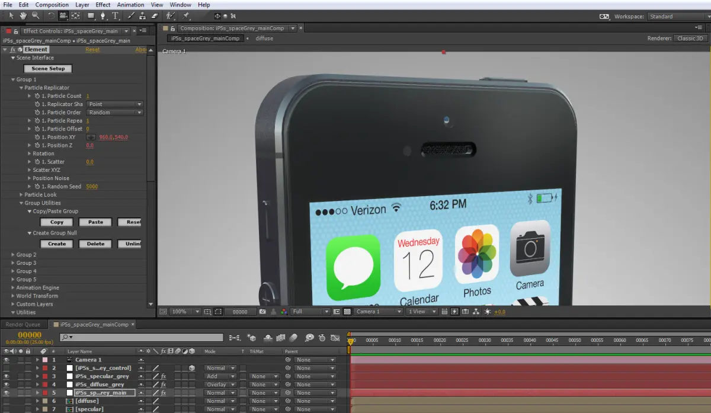Select the Rotation tool
This screenshot has width=711, height=413.
pyautogui.click(x=52, y=16)
